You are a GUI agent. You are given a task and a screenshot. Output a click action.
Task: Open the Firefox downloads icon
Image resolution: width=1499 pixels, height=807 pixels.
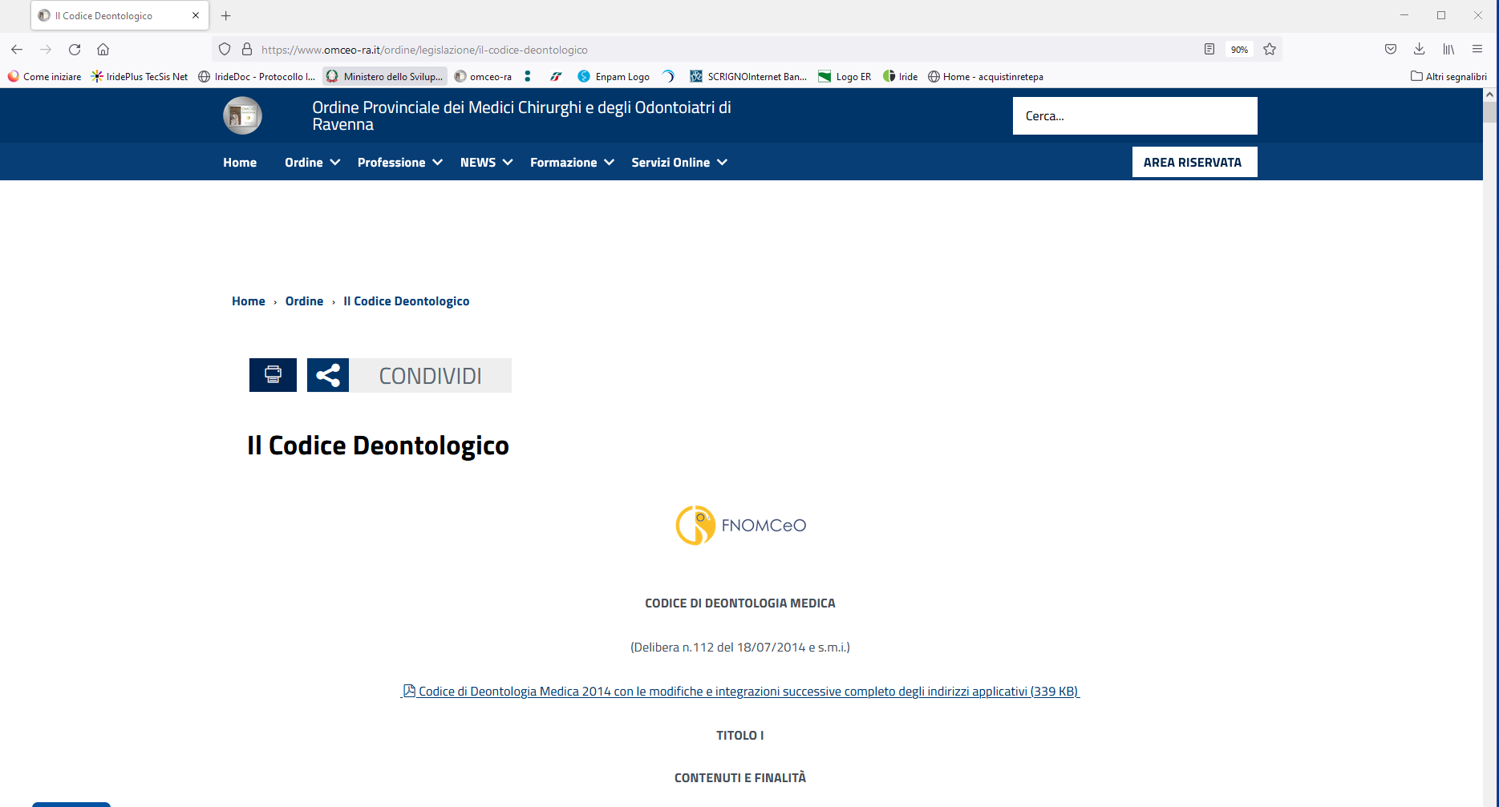[1419, 50]
